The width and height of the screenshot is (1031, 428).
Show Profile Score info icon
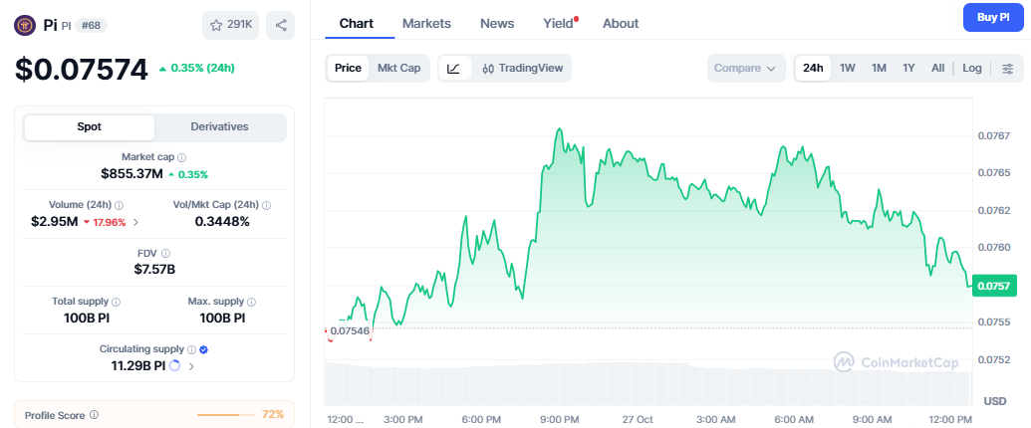pos(94,415)
